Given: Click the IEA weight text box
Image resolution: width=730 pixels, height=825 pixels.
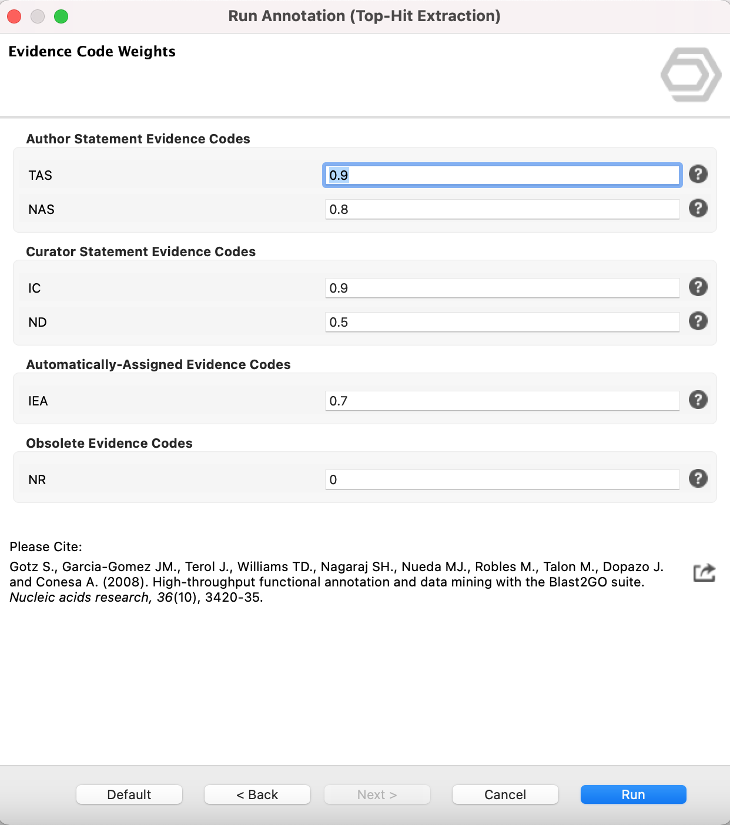Looking at the screenshot, I should (x=502, y=401).
